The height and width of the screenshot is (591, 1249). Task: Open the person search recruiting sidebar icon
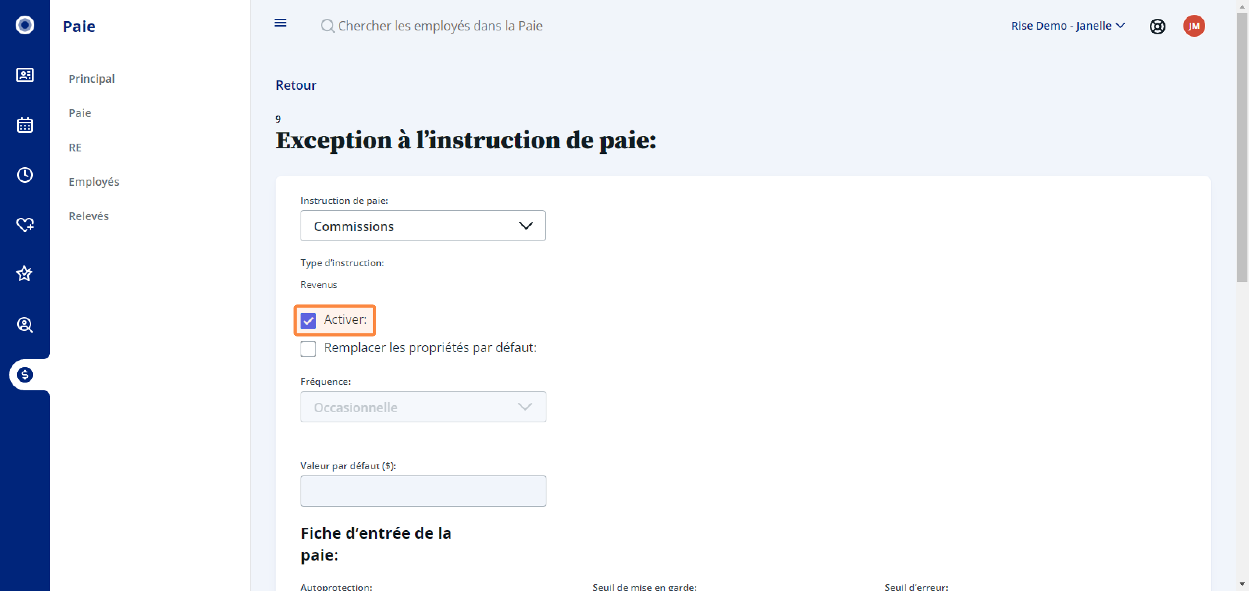[25, 324]
